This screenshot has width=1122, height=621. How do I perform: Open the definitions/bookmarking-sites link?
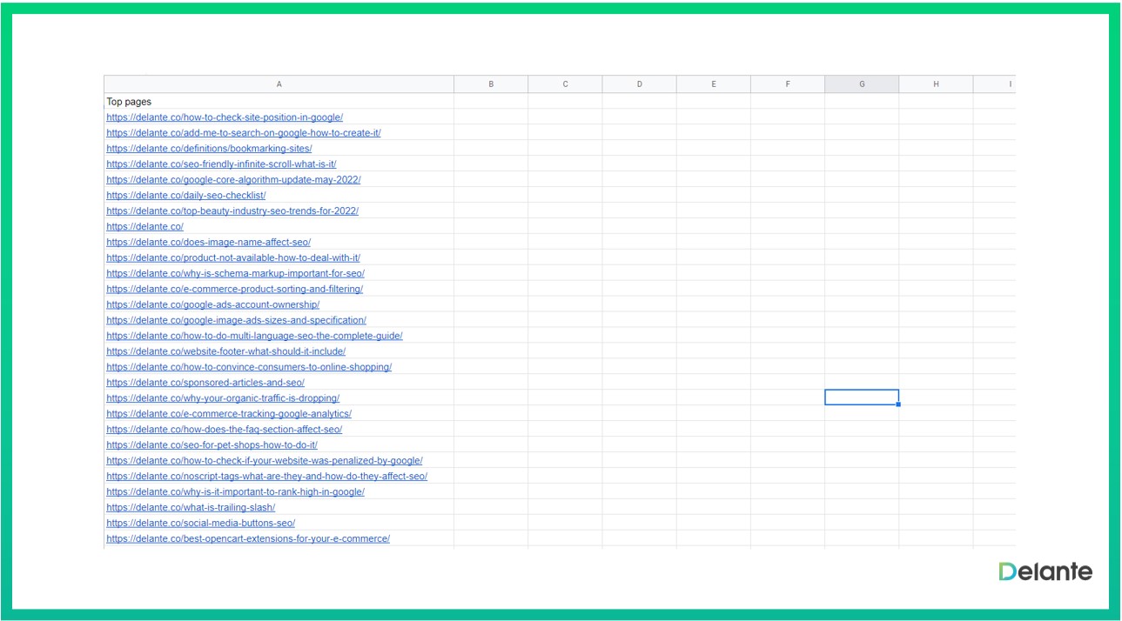[x=209, y=149]
